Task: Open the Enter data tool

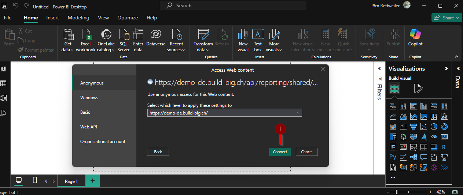Action: (x=138, y=41)
